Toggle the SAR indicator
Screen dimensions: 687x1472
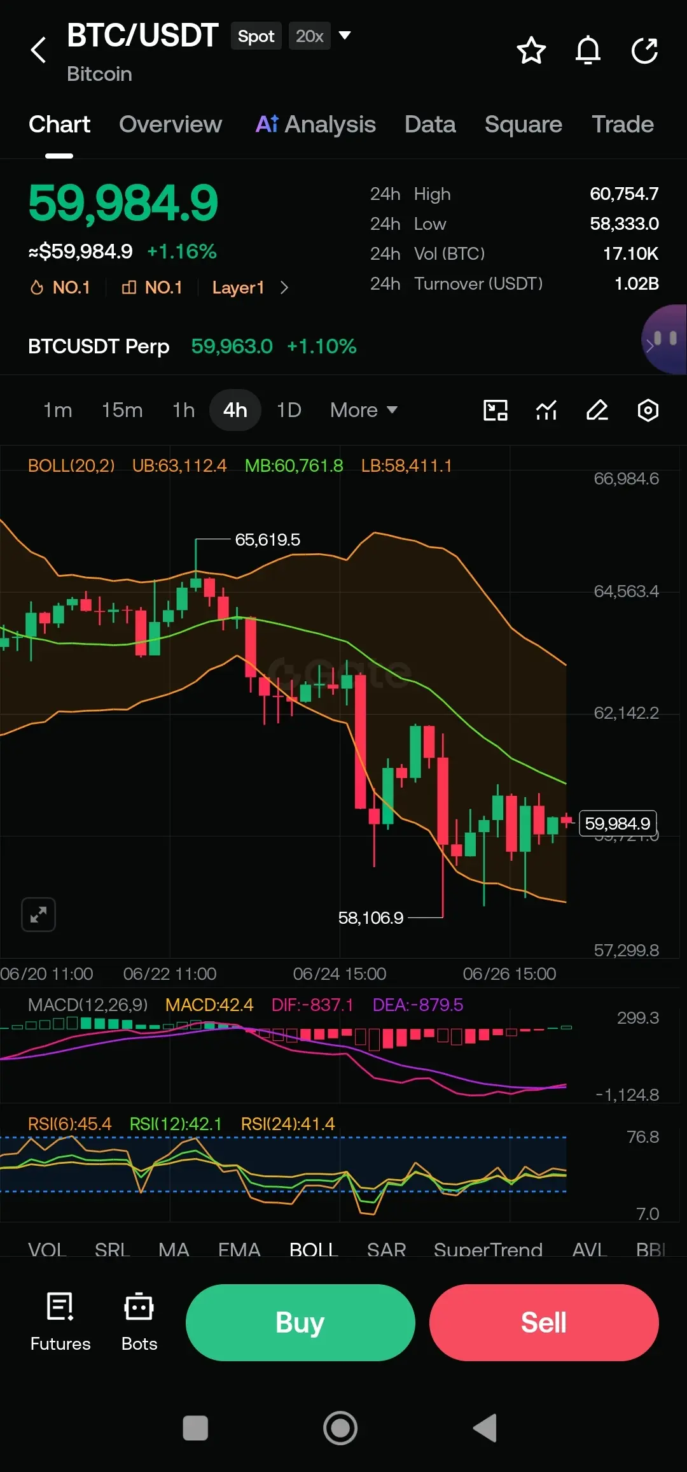[386, 1249]
